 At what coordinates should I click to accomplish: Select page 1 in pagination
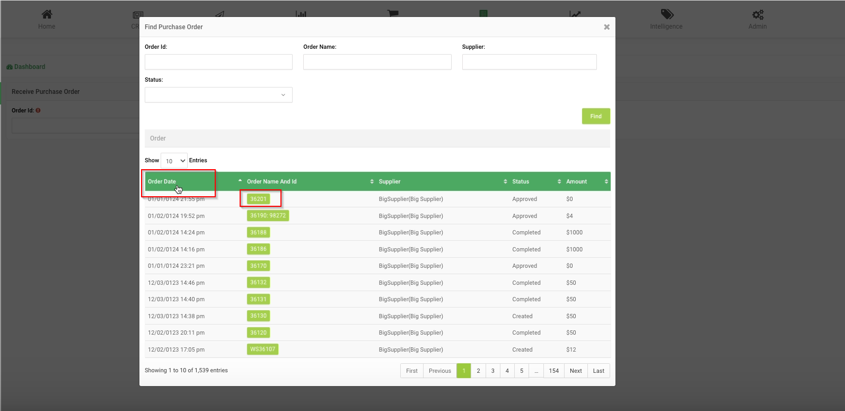pos(464,371)
